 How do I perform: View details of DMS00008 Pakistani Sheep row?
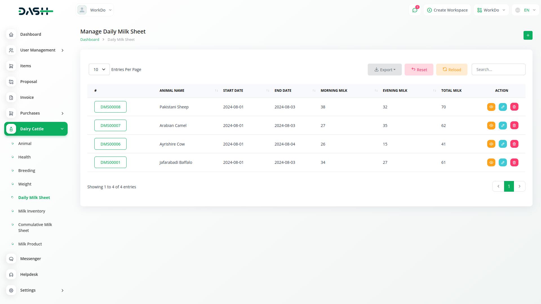click(x=491, y=107)
